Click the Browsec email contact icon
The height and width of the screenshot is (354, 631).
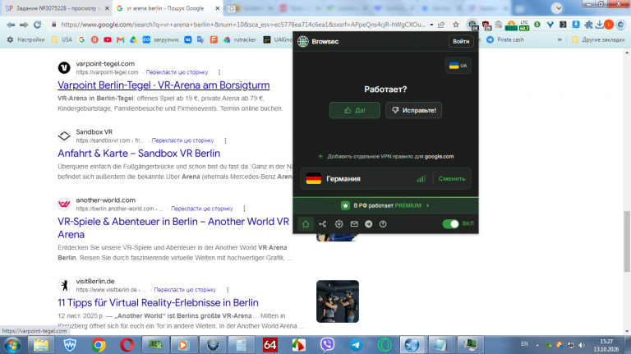(x=354, y=224)
